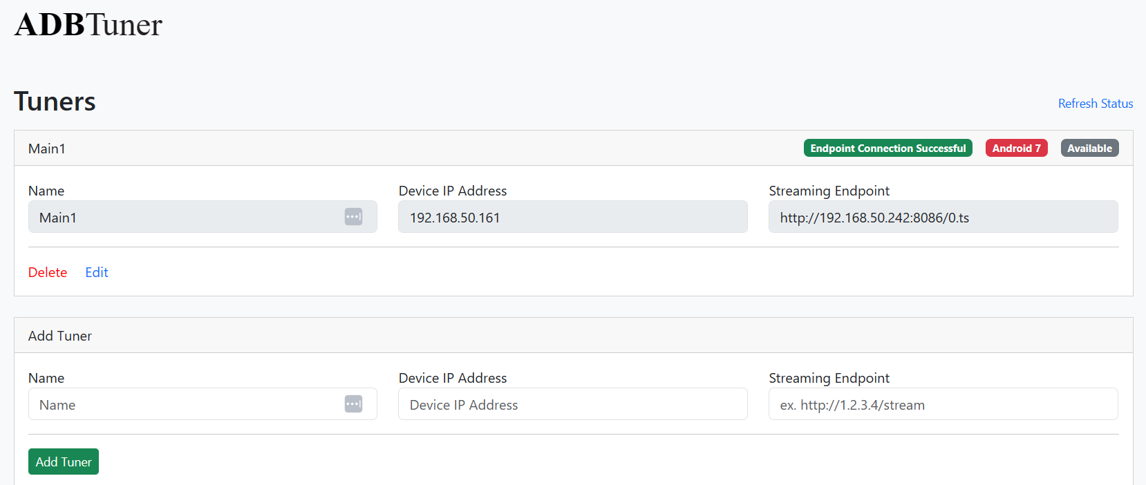Click the Refresh Status link
Viewport: 1146px width, 485px height.
point(1095,104)
